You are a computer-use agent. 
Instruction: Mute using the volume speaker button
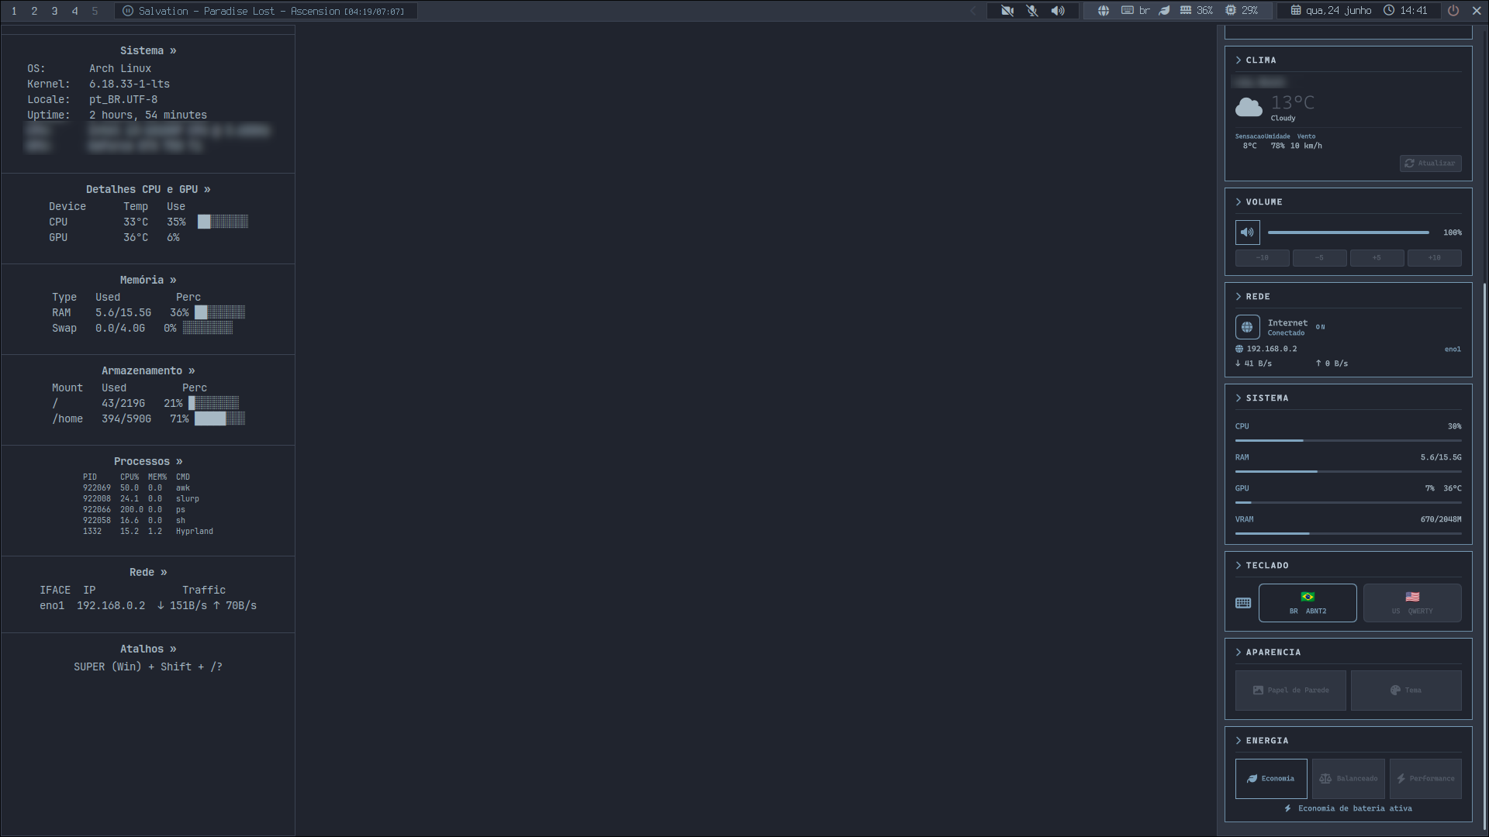click(x=1247, y=232)
